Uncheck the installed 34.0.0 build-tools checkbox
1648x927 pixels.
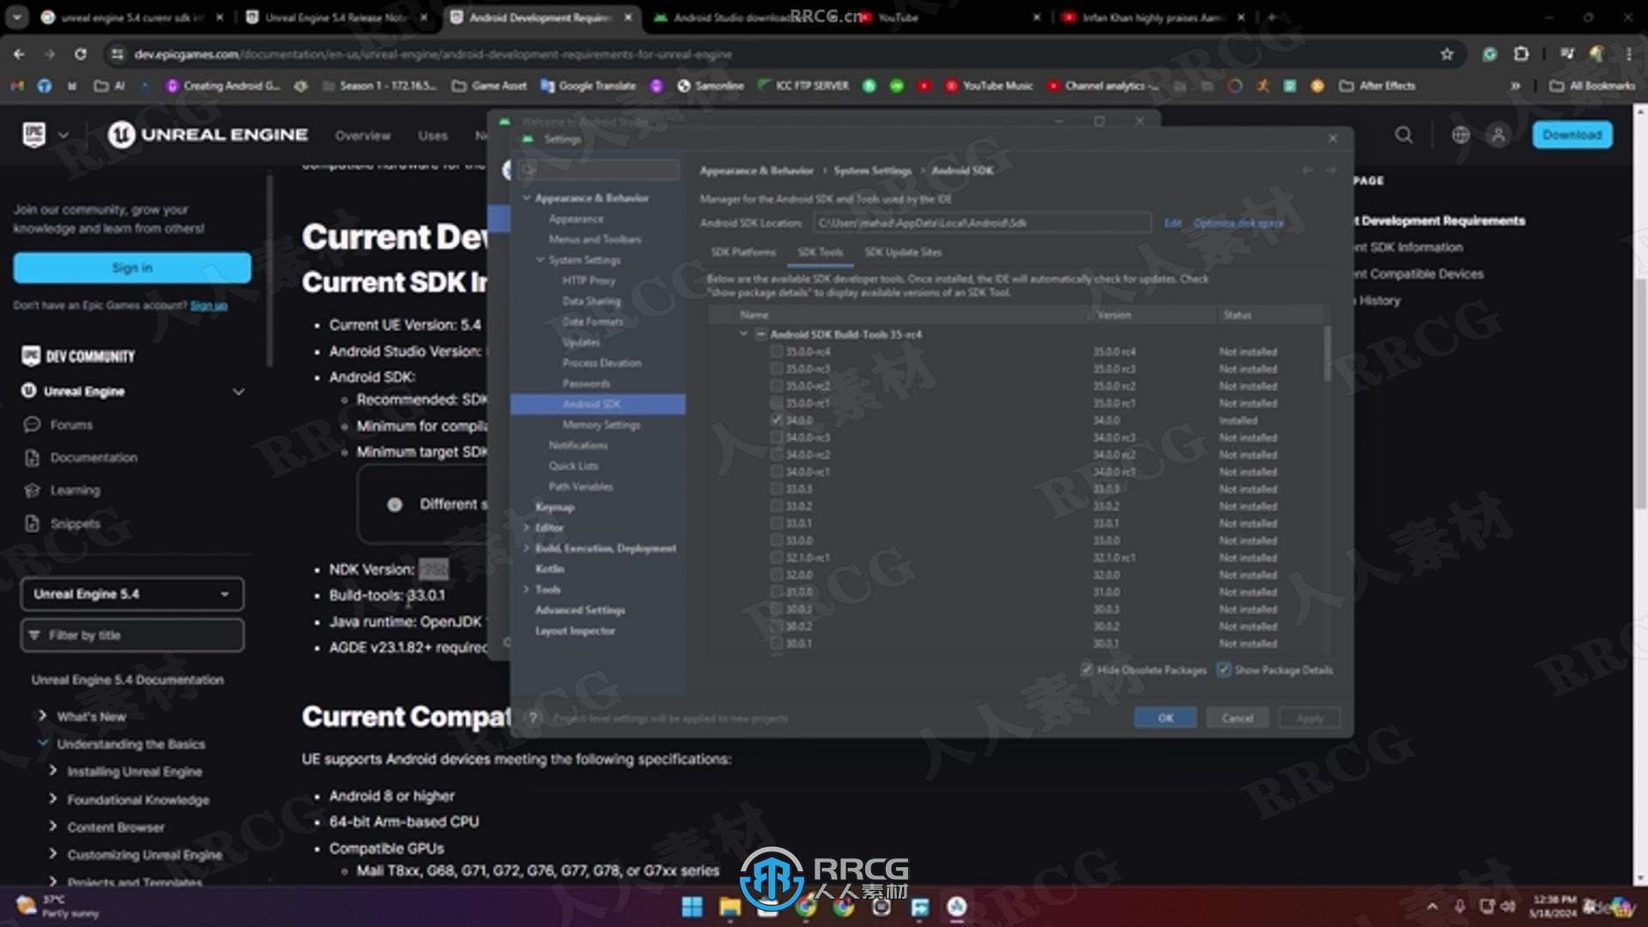coord(776,420)
